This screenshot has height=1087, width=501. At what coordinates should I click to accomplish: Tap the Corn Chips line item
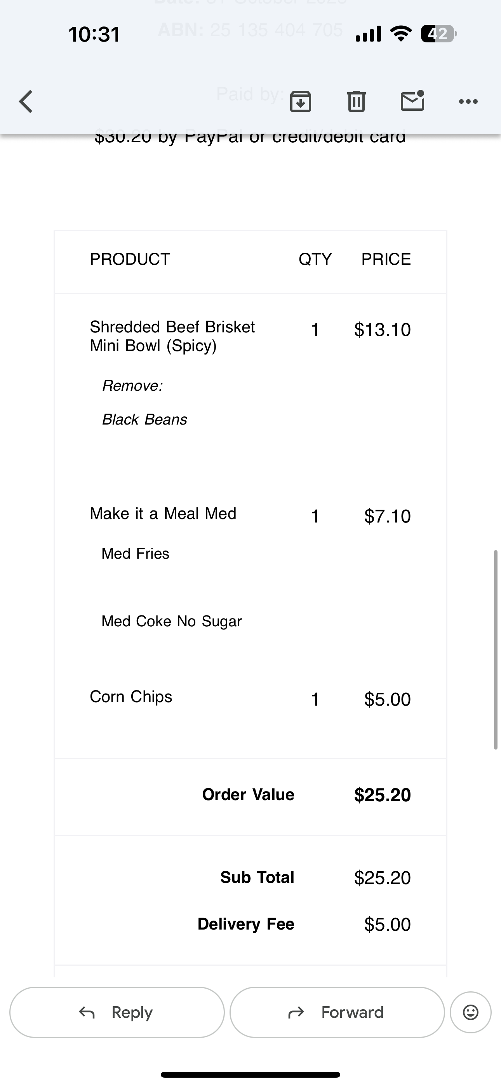(131, 697)
